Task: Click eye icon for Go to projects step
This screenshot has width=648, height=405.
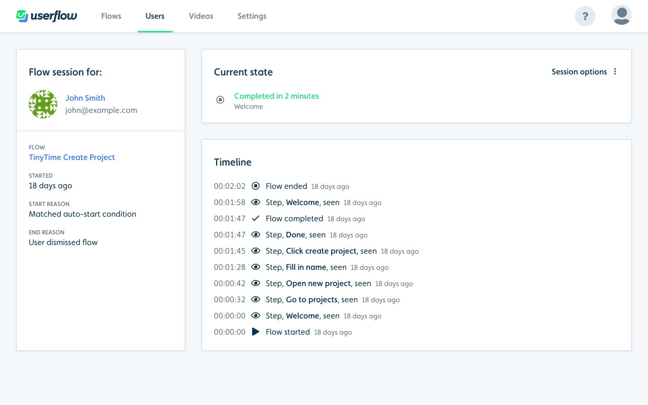Action: pyautogui.click(x=256, y=299)
